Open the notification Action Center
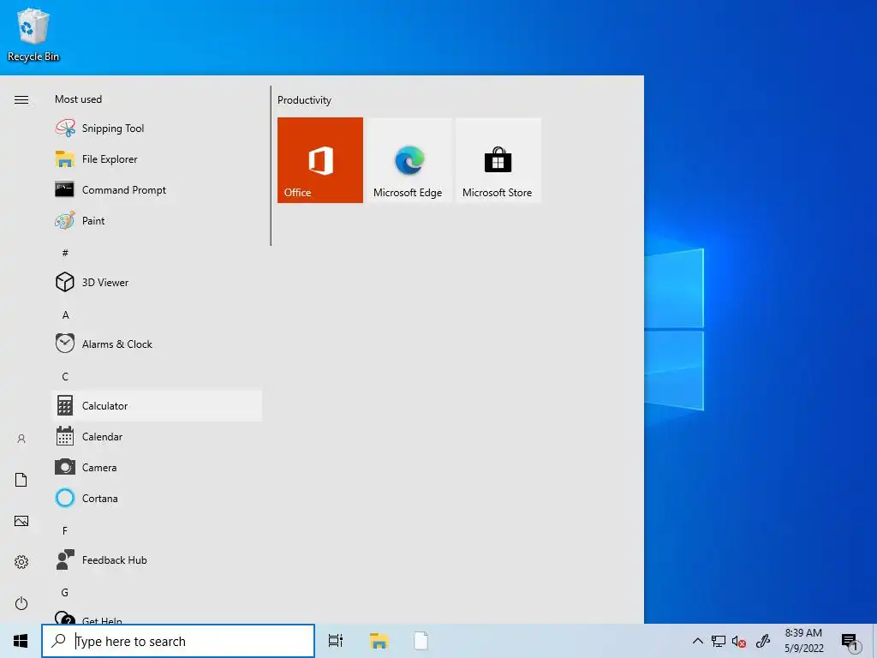The width and height of the screenshot is (877, 658). [x=850, y=642]
